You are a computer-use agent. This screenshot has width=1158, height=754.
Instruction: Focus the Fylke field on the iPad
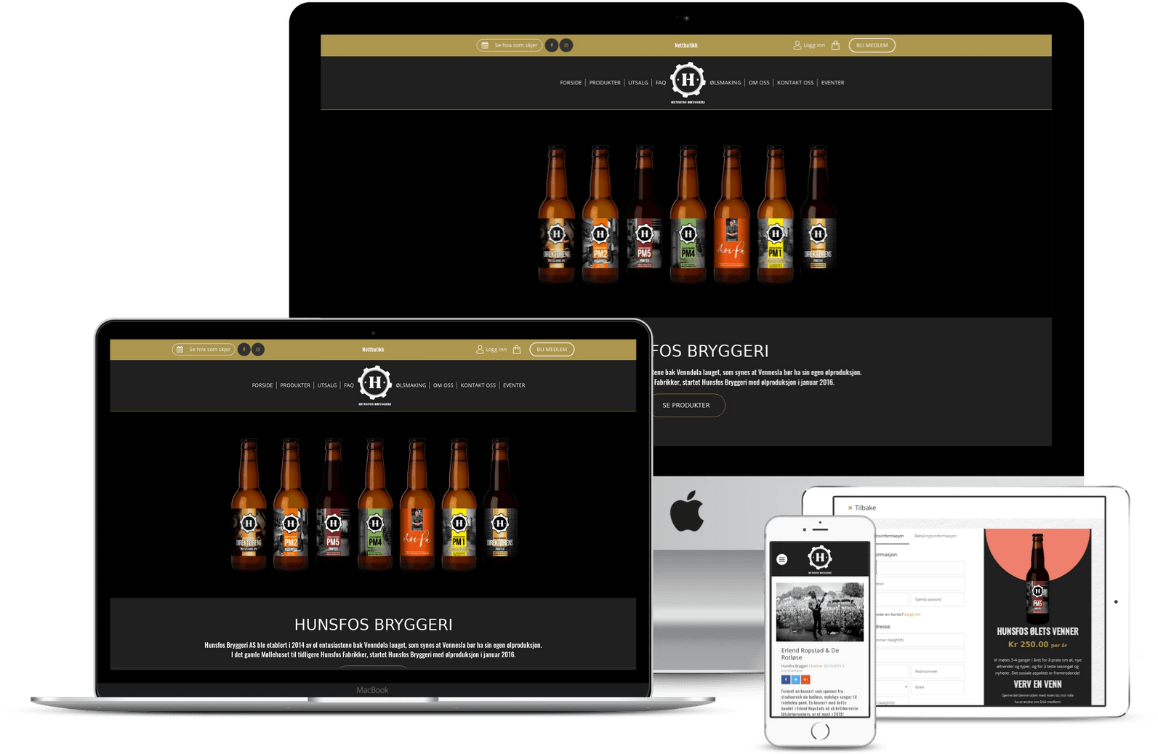[938, 687]
